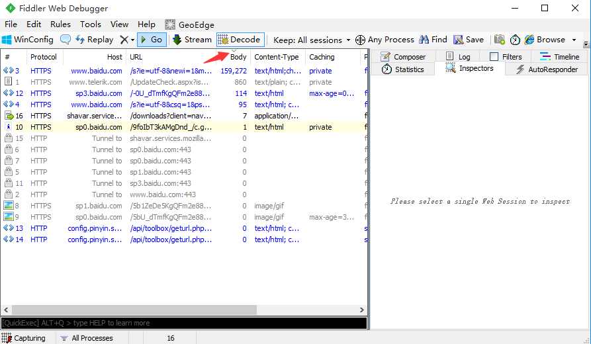
Task: Click the Go resume button
Action: point(152,40)
